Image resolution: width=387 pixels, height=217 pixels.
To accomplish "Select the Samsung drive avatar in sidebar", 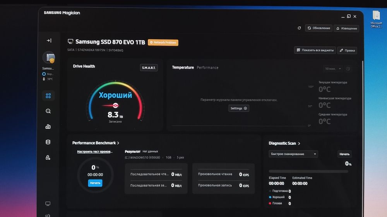I will pos(49,57).
